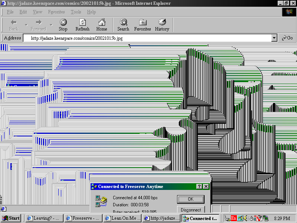Viewport: 297px width, 223px height.
Task: Show the browsing History pane
Action: (x=162, y=25)
